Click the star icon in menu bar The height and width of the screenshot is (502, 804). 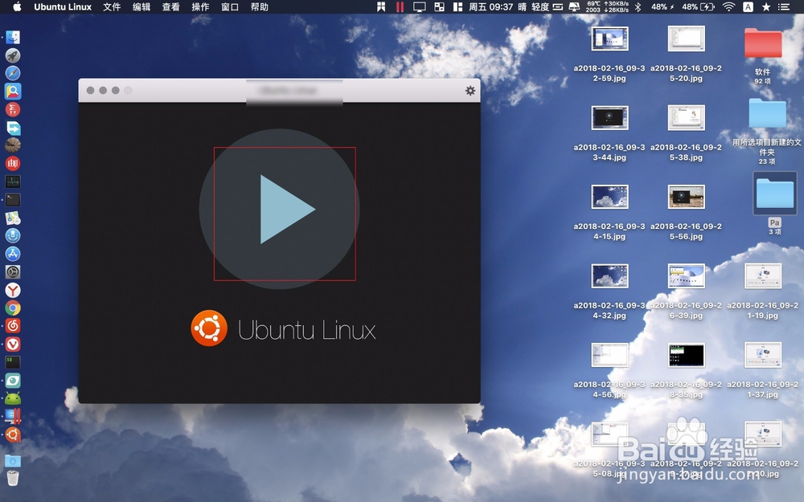[x=766, y=6]
